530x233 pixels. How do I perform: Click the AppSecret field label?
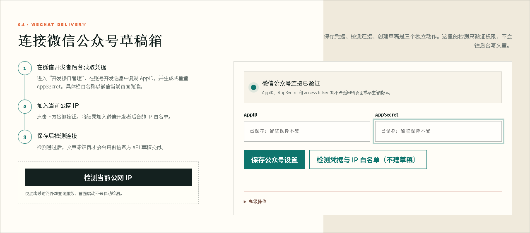tap(387, 115)
